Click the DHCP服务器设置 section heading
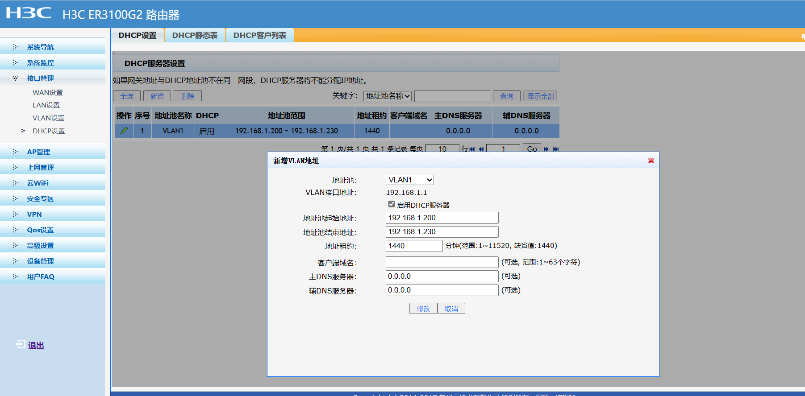The width and height of the screenshot is (805, 396). pyautogui.click(x=154, y=63)
